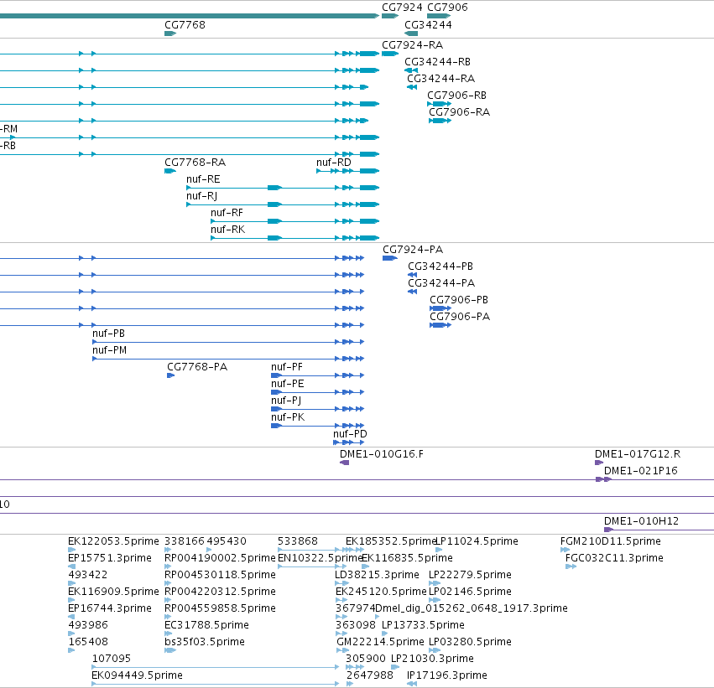Click EST RP004220312.5prime
The image size is (714, 688).
tap(168, 600)
